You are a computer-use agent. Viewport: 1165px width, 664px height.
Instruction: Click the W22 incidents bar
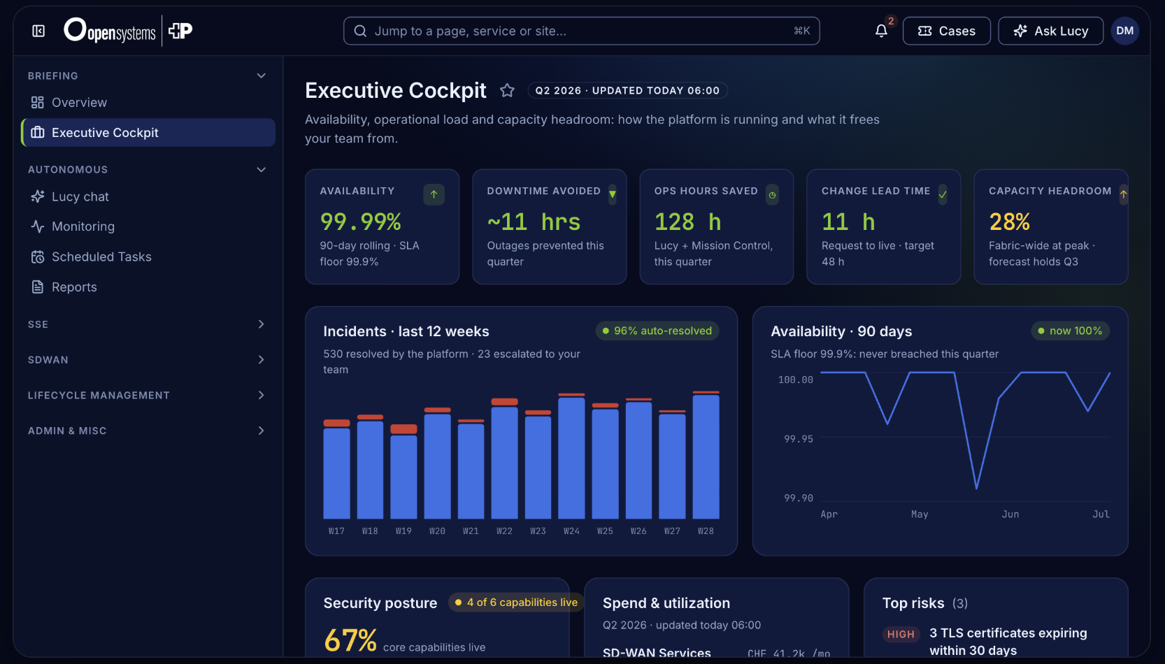(504, 459)
